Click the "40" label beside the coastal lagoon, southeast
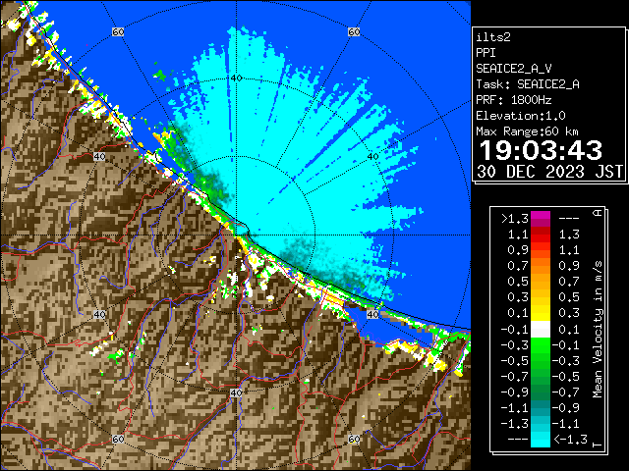Screen dimensions: 629x471 (x=373, y=314)
